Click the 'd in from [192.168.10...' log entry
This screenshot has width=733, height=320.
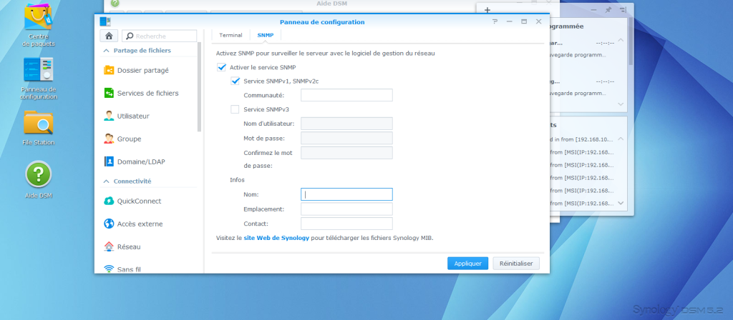pos(581,139)
